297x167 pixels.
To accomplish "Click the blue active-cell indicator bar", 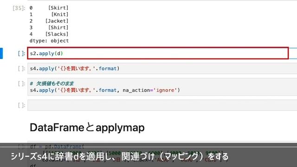I will [x=1, y=53].
